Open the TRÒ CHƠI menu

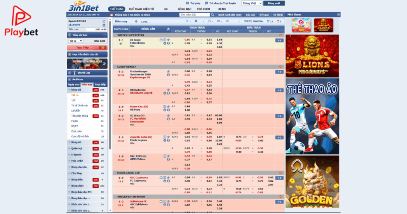click(x=203, y=9)
